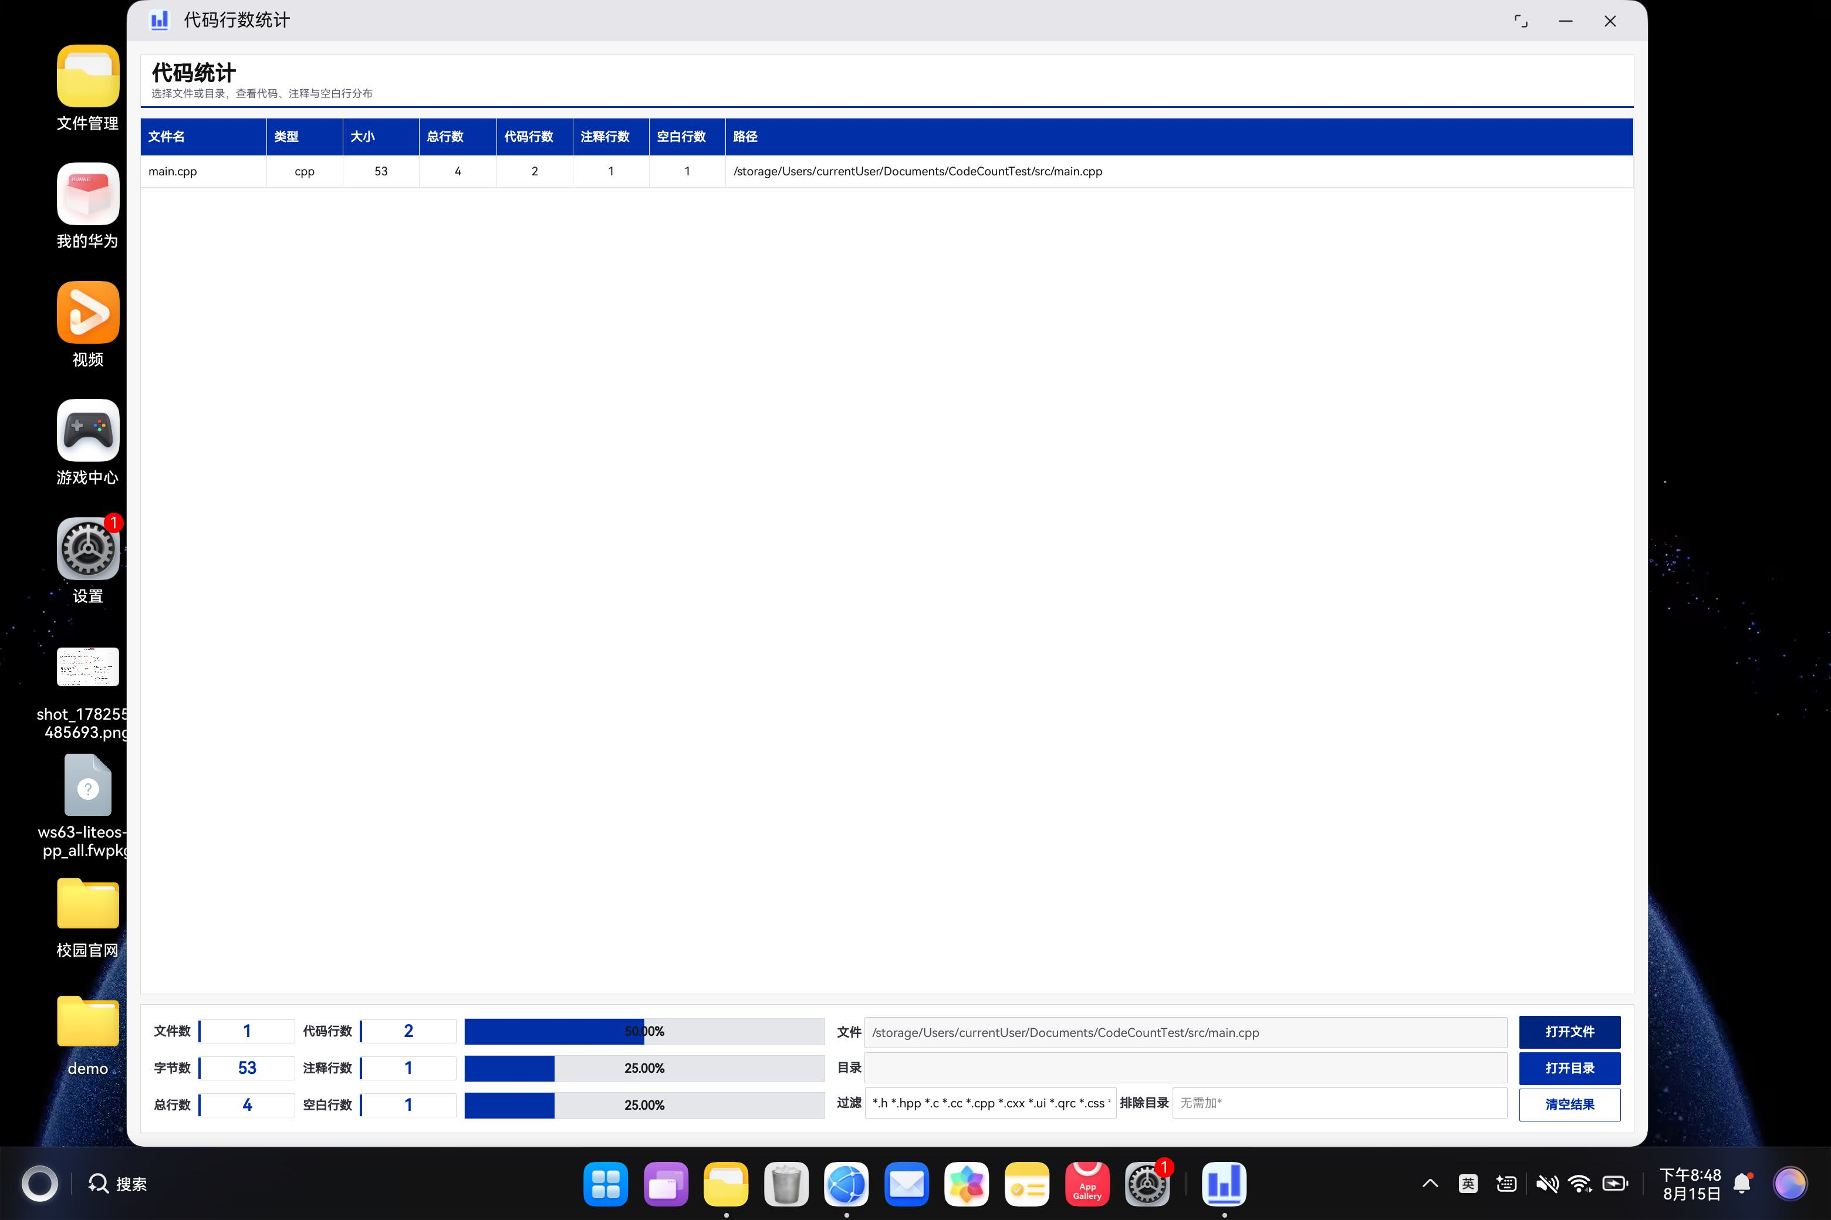Select the full path cell of main.cpp
Image resolution: width=1831 pixels, height=1220 pixels.
pyautogui.click(x=1180, y=171)
